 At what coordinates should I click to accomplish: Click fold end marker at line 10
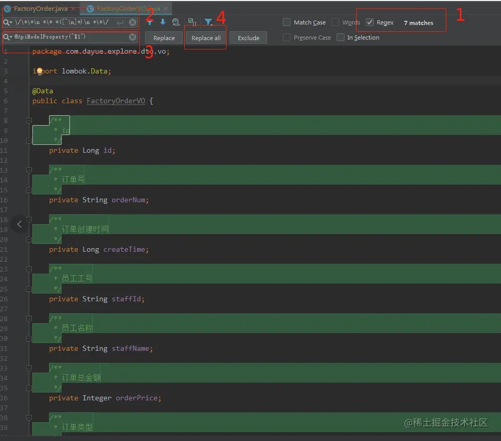[29, 140]
